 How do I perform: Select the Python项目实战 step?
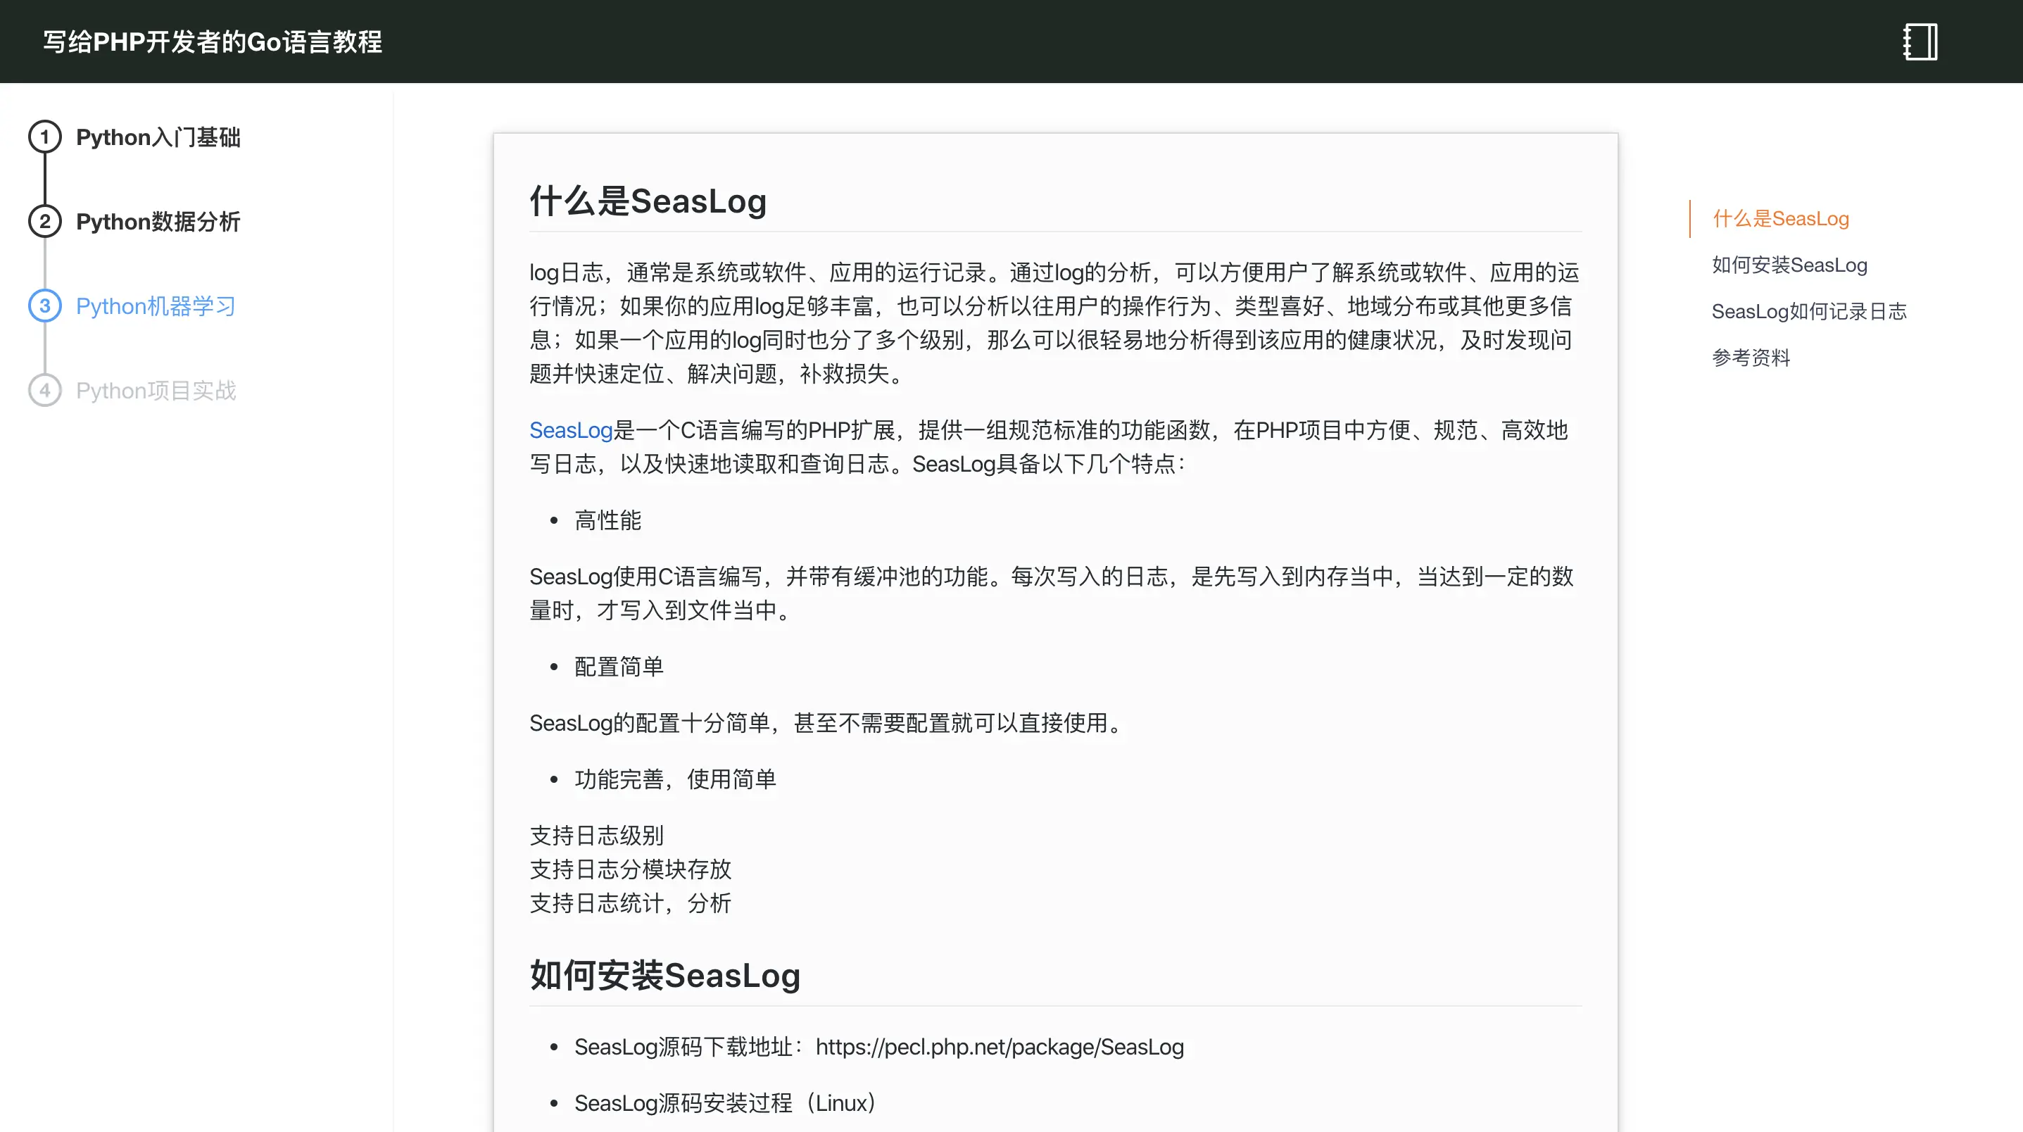click(156, 391)
